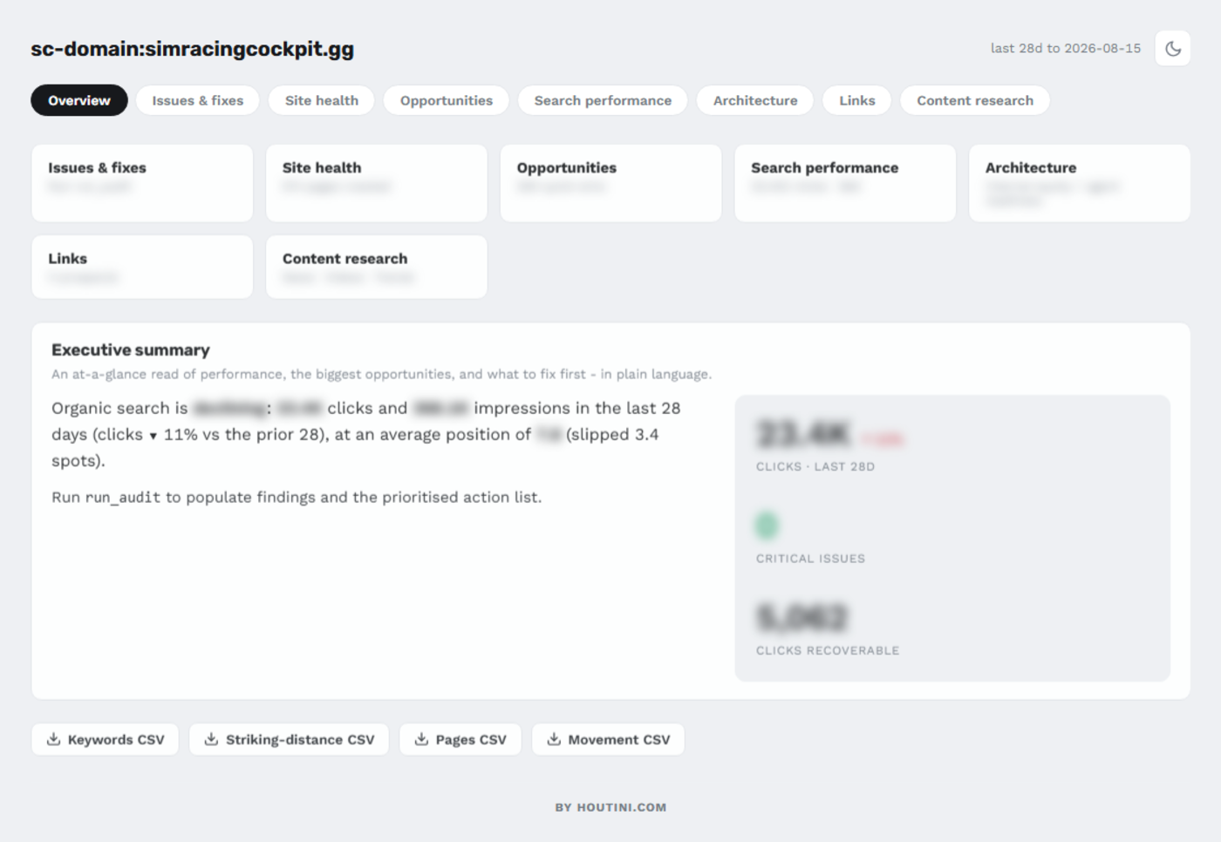Switch to the Architecture tab
The image size is (1221, 842).
pyautogui.click(x=755, y=100)
